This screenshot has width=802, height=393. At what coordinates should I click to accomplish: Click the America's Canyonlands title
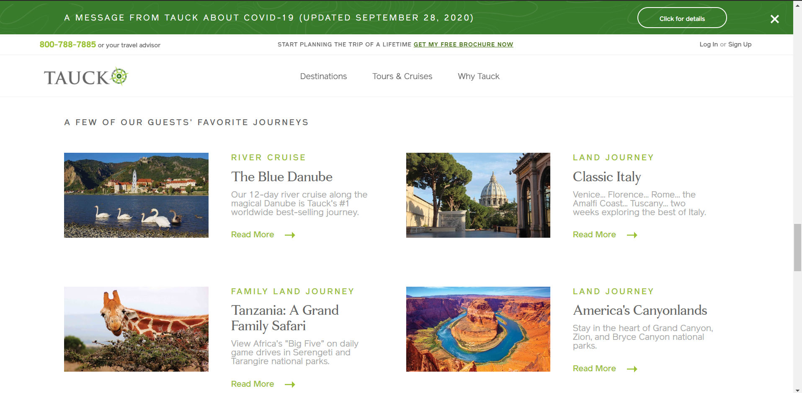[x=640, y=310]
